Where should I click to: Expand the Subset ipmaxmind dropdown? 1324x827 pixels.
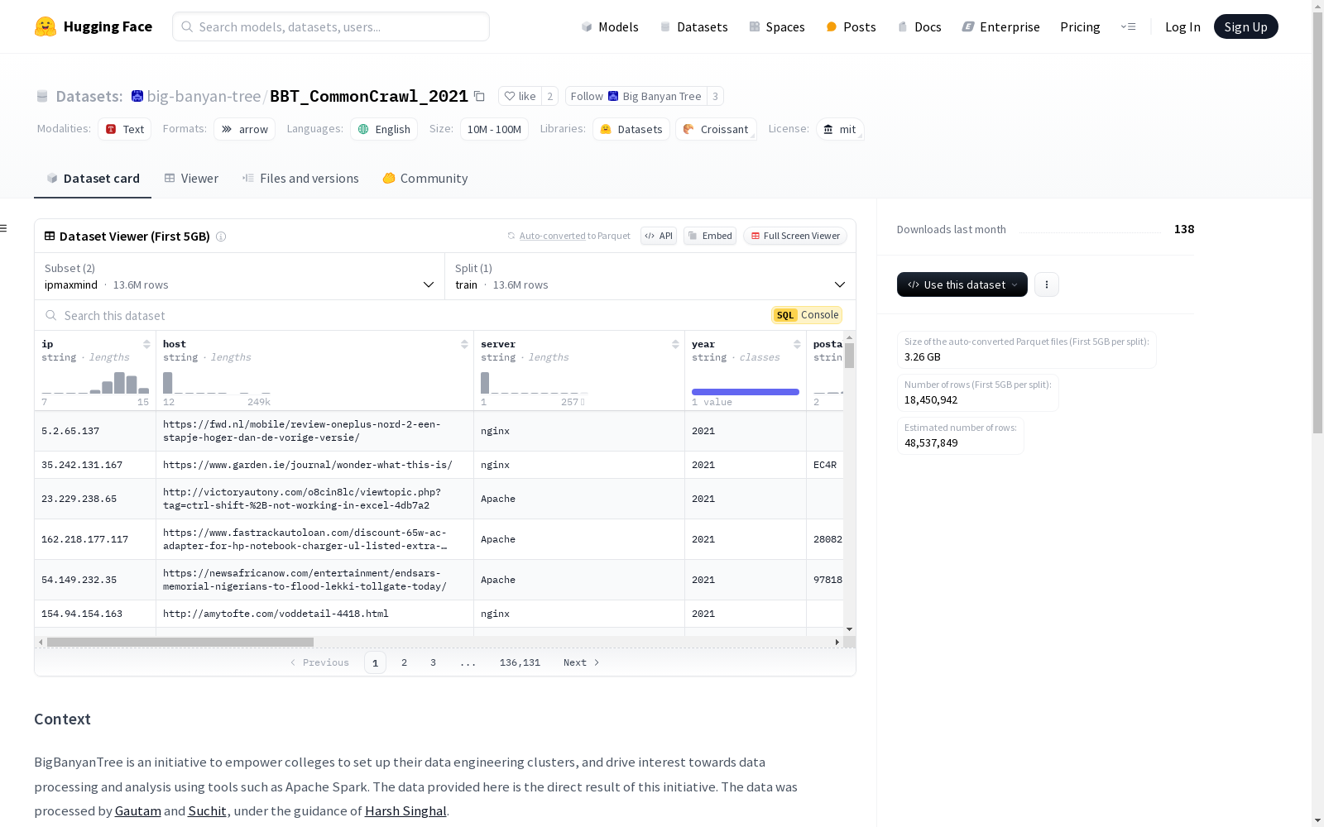pyautogui.click(x=240, y=276)
